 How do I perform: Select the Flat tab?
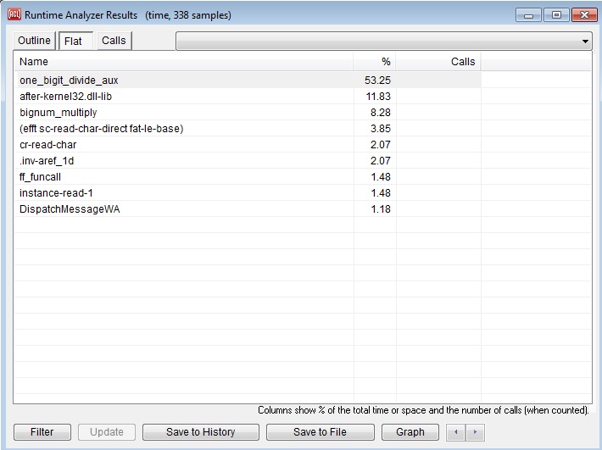(x=74, y=41)
